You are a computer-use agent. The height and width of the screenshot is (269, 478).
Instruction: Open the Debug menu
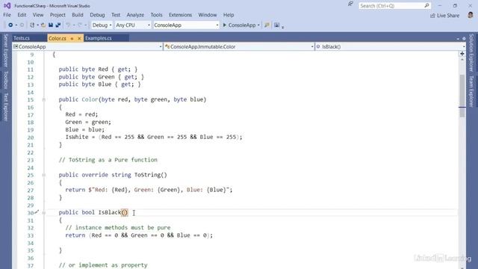pyautogui.click(x=97, y=15)
